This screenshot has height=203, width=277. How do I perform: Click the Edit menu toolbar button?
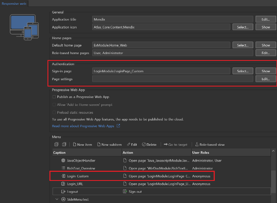[132, 145]
